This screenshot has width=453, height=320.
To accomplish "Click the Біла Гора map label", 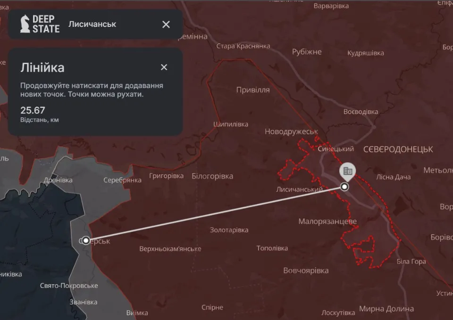I will (x=411, y=262).
